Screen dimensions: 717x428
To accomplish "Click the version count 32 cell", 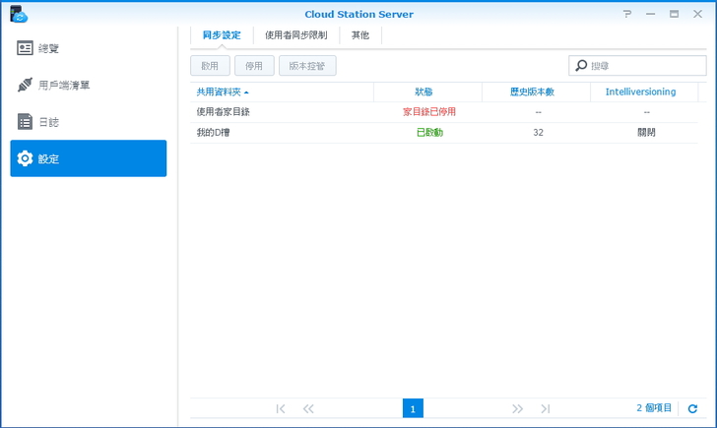I will 538,133.
